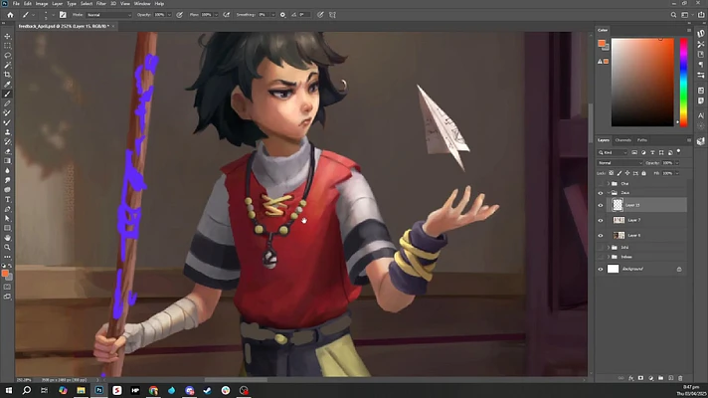708x398 pixels.
Task: Open the Windows Start button
Action: [9, 390]
